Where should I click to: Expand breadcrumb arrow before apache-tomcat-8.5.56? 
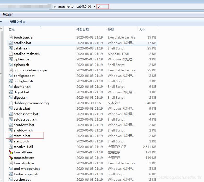coord(55,7)
